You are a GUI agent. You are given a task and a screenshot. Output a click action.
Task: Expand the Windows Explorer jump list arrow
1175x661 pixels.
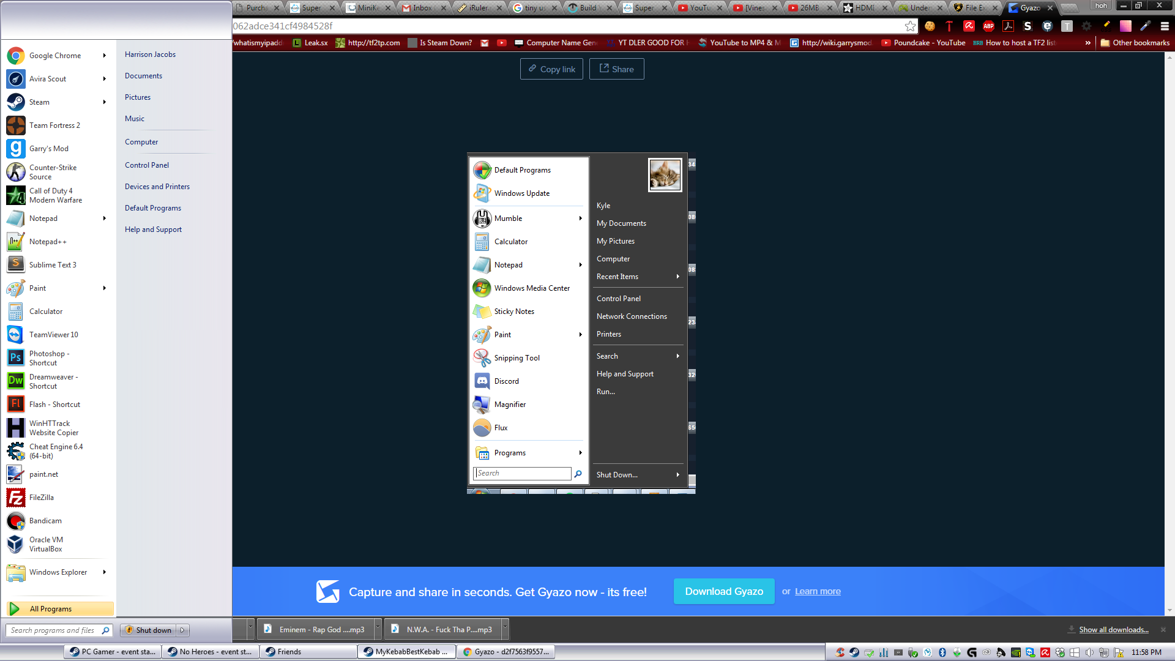pos(105,572)
